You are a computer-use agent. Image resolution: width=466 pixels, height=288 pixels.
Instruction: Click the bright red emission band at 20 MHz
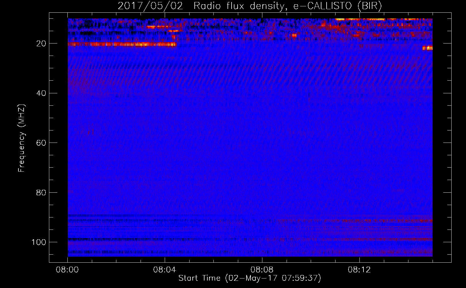point(122,44)
